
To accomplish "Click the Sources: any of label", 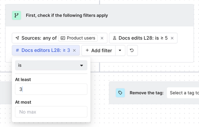I will pos(39,38).
